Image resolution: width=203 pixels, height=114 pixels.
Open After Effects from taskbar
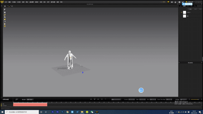click(x=53, y=112)
